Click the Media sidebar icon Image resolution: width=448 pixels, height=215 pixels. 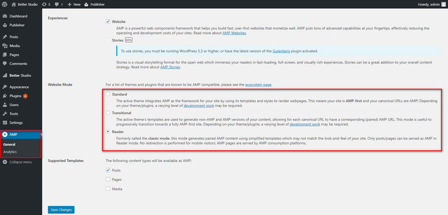click(5, 46)
